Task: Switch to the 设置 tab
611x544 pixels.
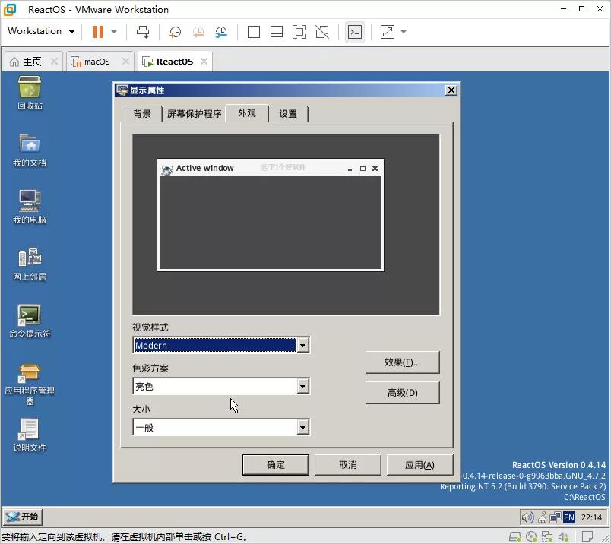Action: click(x=287, y=113)
